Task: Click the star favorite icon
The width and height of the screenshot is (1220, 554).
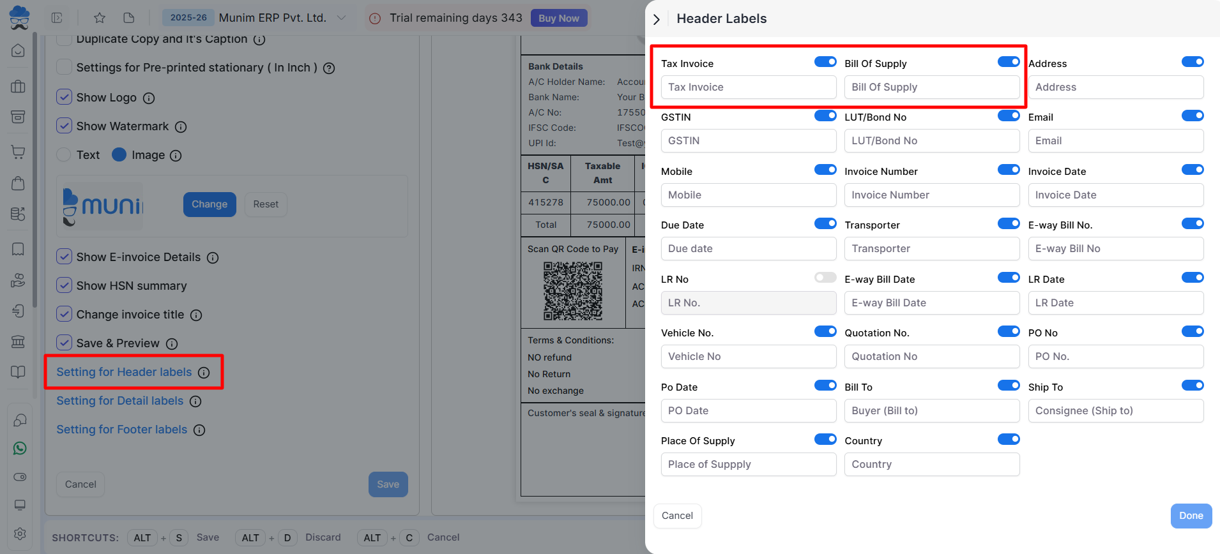Action: 100,18
